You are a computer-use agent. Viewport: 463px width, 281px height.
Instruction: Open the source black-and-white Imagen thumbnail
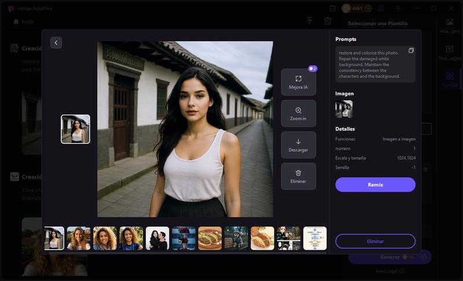pos(344,109)
